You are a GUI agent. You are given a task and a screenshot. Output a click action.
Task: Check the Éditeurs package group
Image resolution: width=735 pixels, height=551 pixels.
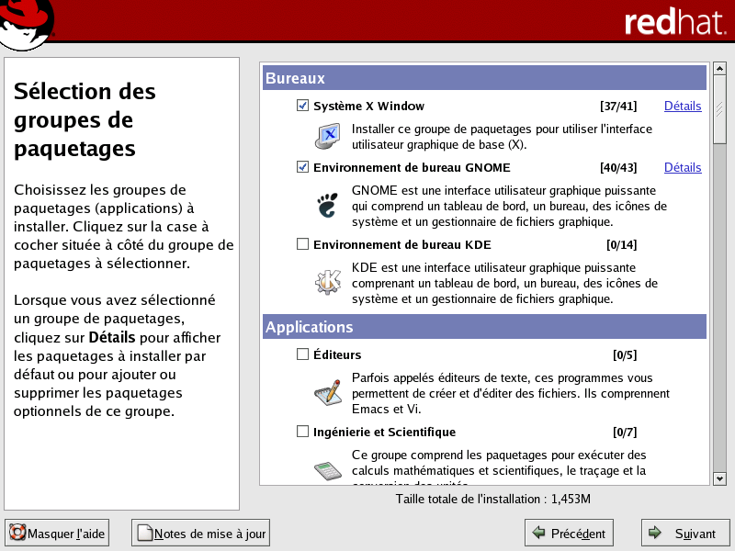point(303,354)
